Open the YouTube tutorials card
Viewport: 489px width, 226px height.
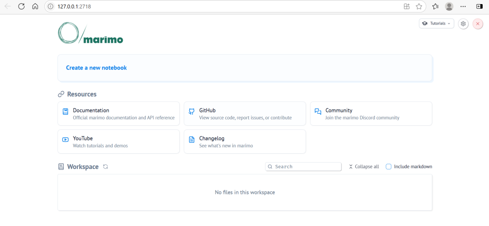[119, 141]
